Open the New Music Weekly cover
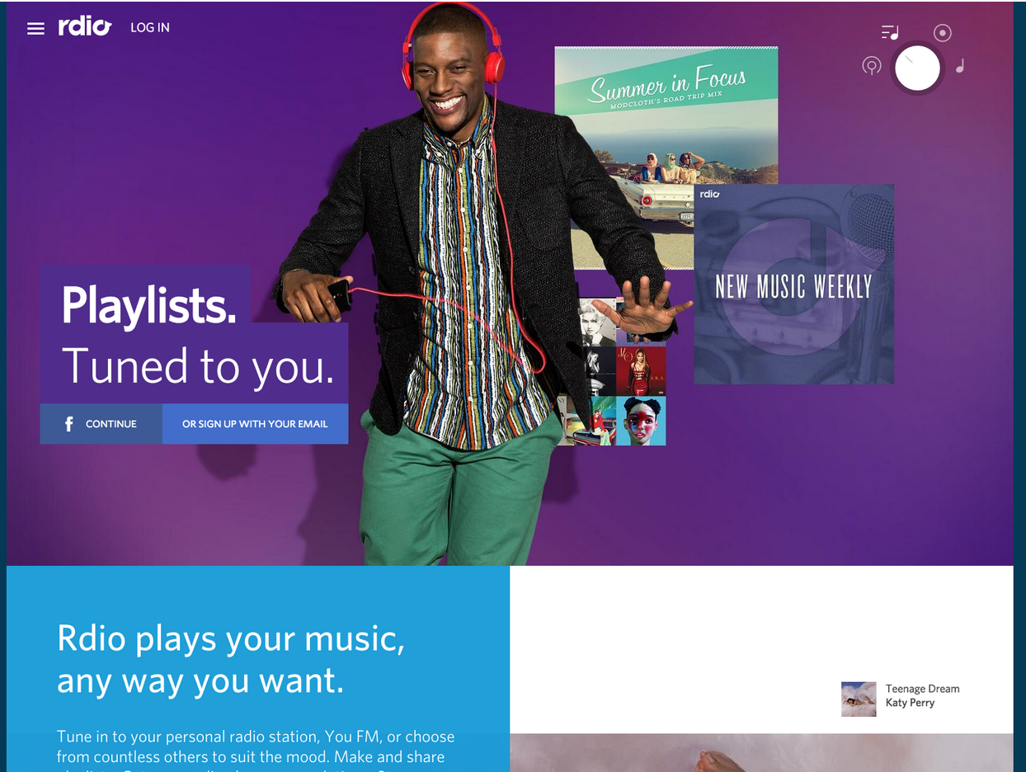Viewport: 1026px width, 772px height. (x=793, y=284)
